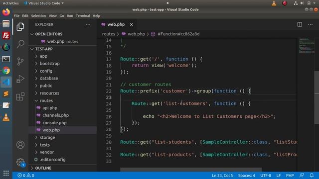Expand the config folder
The width and height of the screenshot is (319, 179).
click(62, 71)
